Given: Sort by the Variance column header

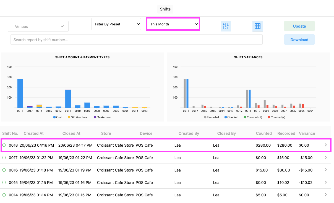Looking at the screenshot, I should [307, 133].
